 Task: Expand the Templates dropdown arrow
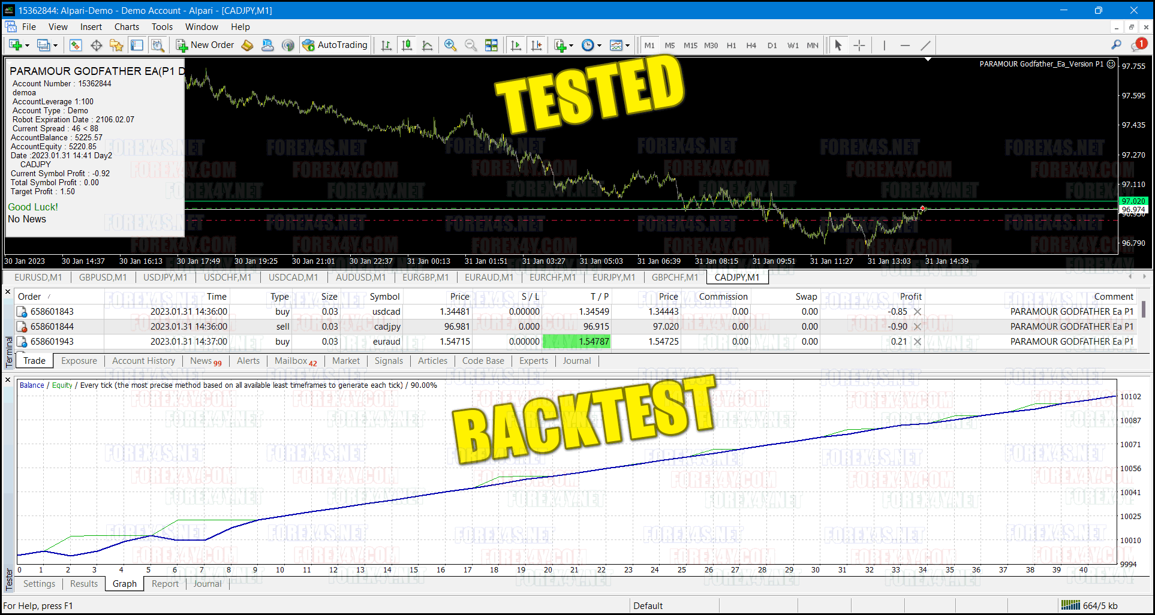click(627, 46)
